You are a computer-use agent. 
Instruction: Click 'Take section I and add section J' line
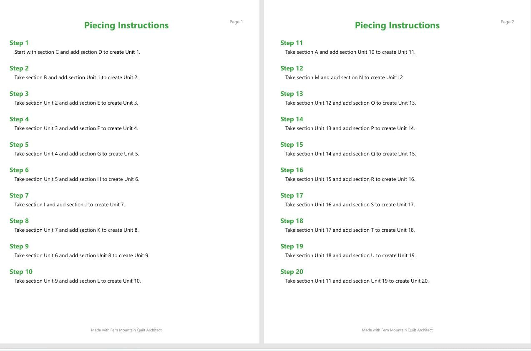70,205
